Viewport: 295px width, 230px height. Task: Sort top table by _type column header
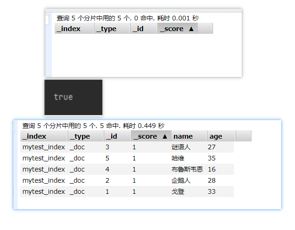[x=112, y=28]
